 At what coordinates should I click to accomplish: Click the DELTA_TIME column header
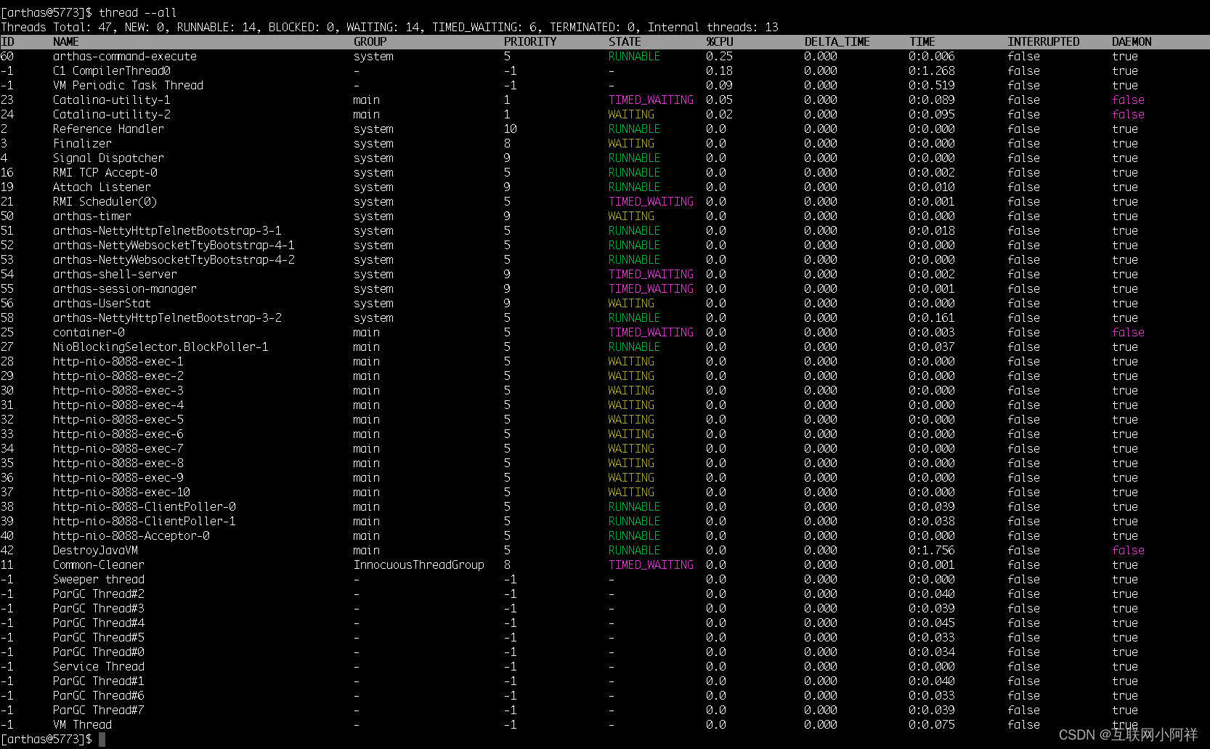(837, 41)
